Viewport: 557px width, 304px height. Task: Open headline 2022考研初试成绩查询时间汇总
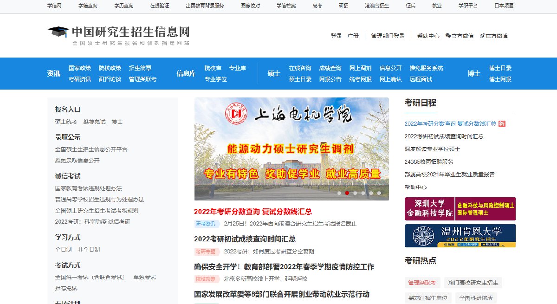coord(245,239)
